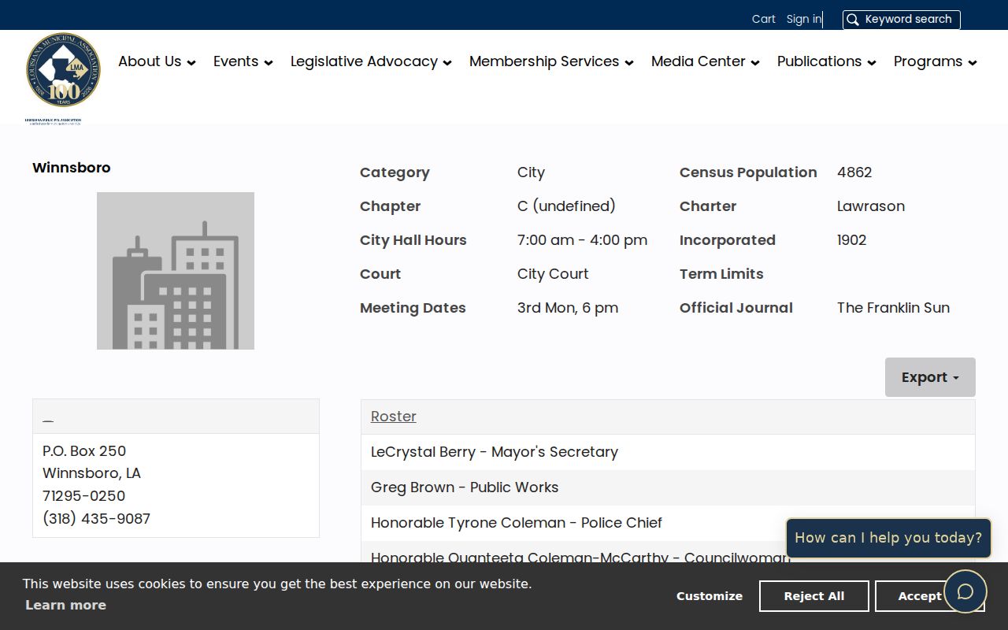Select Honorable Tyrone Coleman - Police Chief row
The height and width of the screenshot is (630, 1008).
(x=668, y=523)
